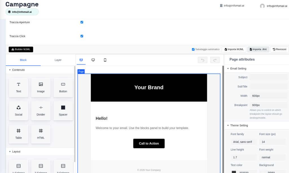Click the Subject input field
Image resolution: width=289 pixels, height=173 pixels.
point(268,77)
